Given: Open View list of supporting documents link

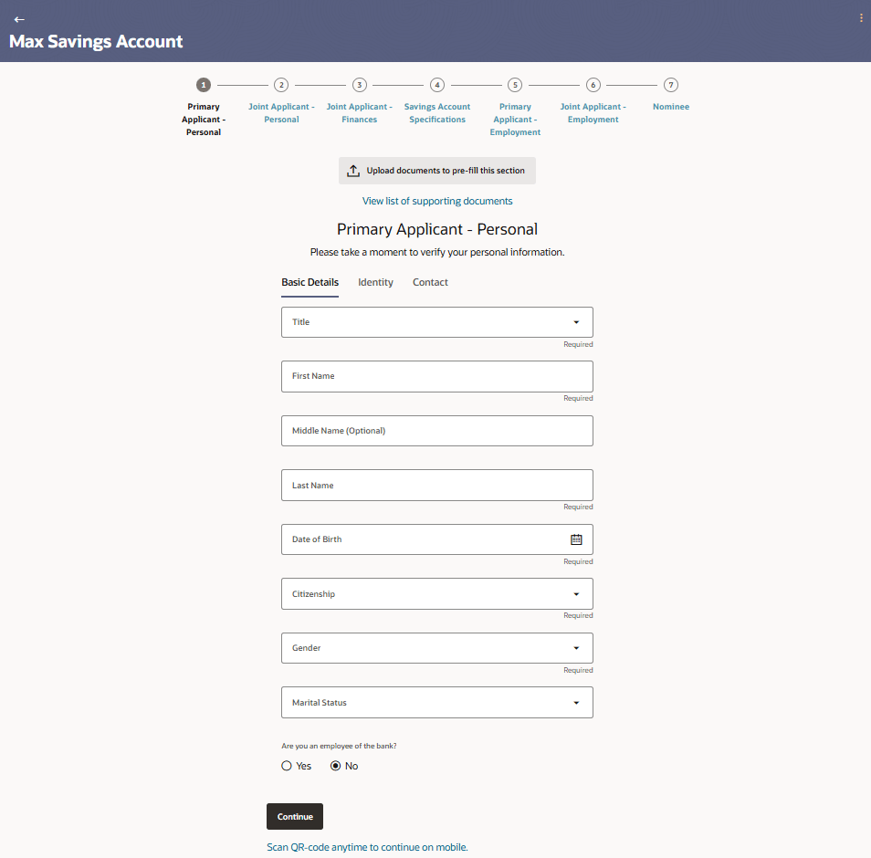Looking at the screenshot, I should point(437,201).
